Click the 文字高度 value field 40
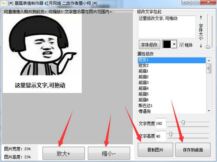This screenshot has height=162, width=217. click(x=161, y=136)
